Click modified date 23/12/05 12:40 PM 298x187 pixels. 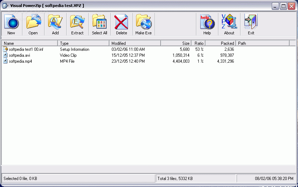[128, 61]
